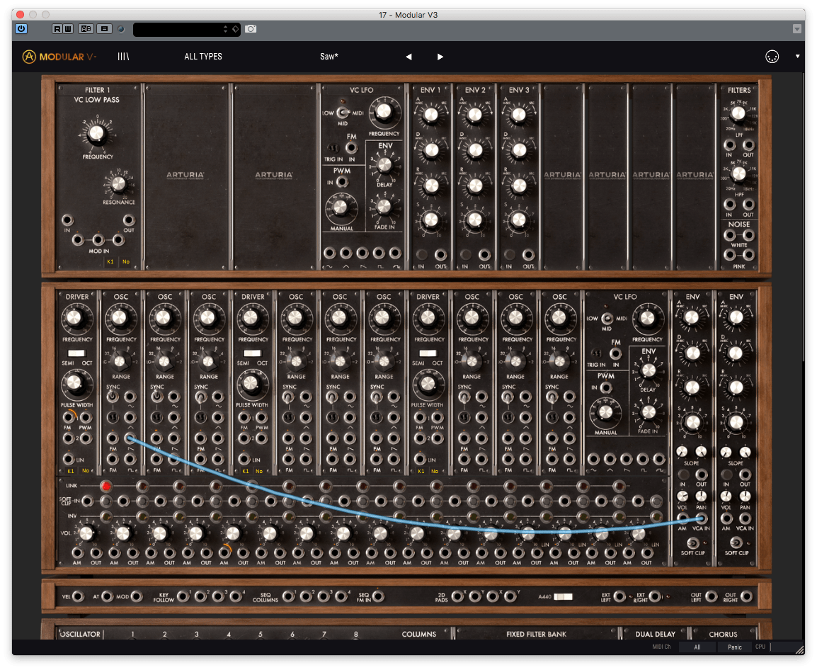The width and height of the screenshot is (817, 670).
Task: Open the MIDI connector settings icon
Action: (x=772, y=57)
